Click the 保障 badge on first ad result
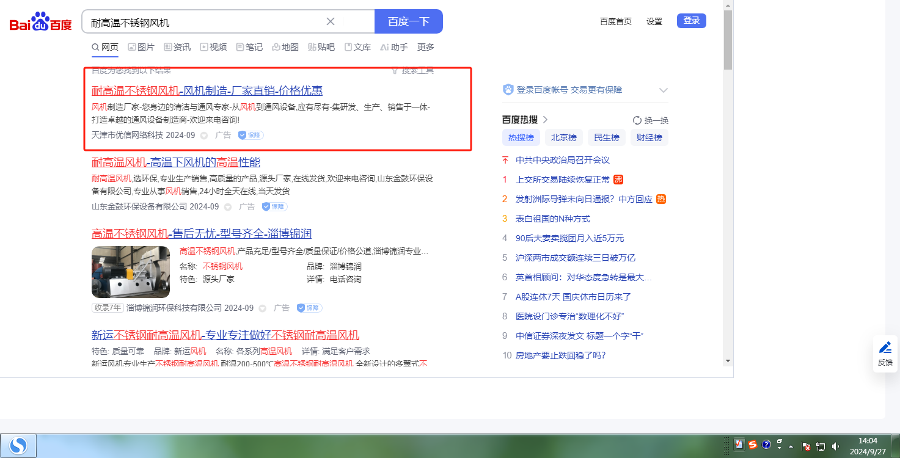This screenshot has height=458, width=900. (251, 135)
